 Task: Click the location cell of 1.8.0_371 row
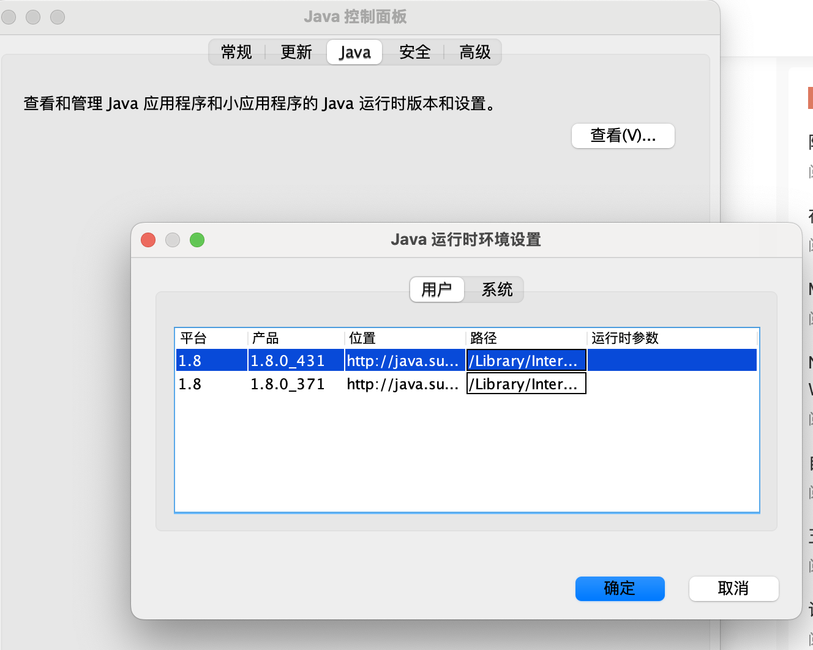405,384
